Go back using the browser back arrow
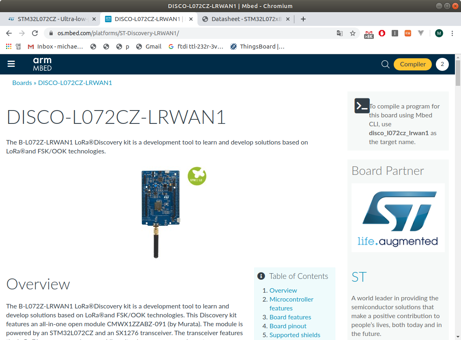This screenshot has width=461, height=340. (9, 33)
